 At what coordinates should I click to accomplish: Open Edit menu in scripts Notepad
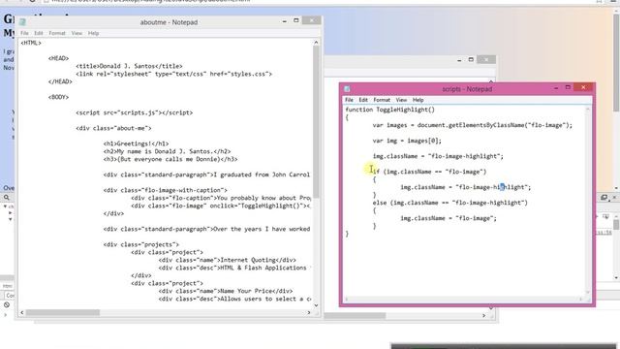(x=363, y=100)
